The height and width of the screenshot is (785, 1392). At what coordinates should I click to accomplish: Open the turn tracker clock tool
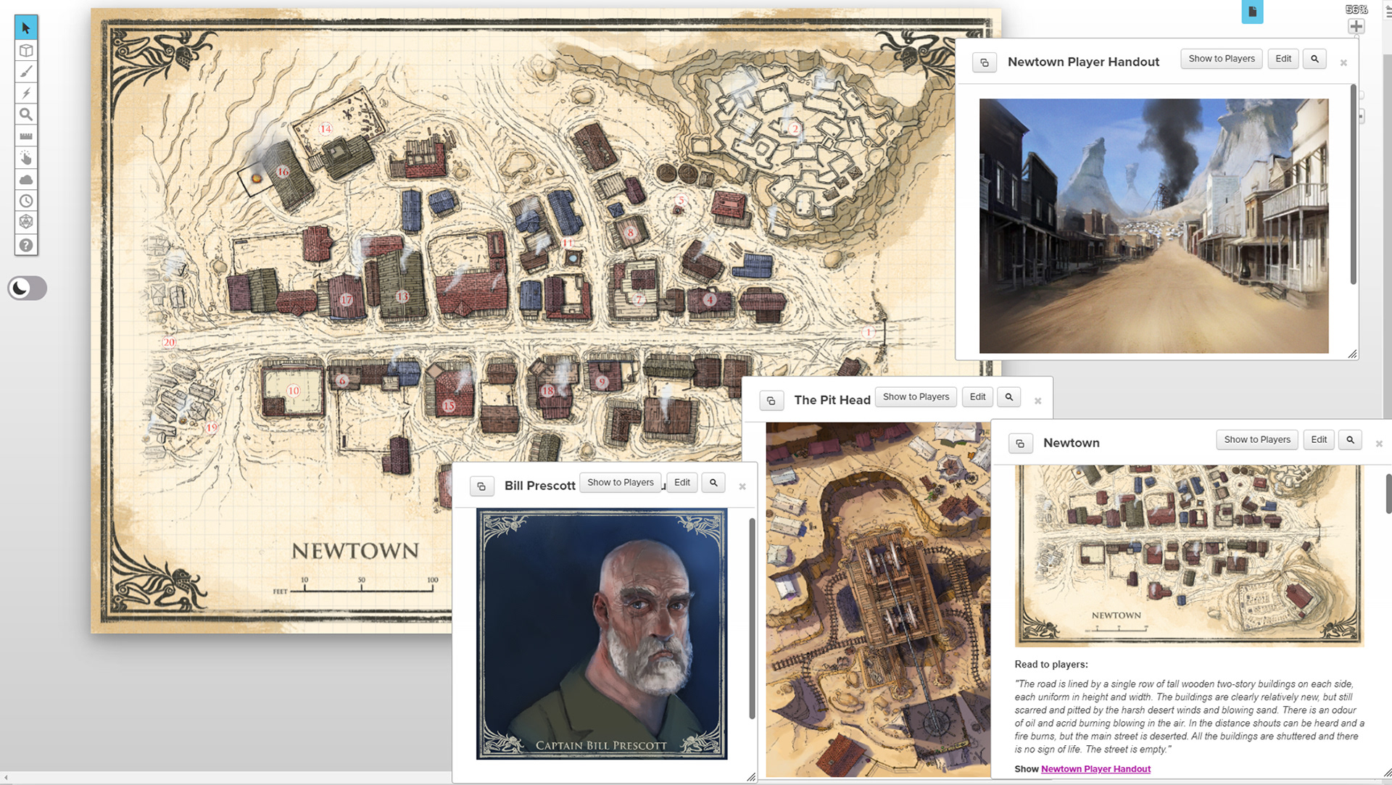click(x=26, y=201)
